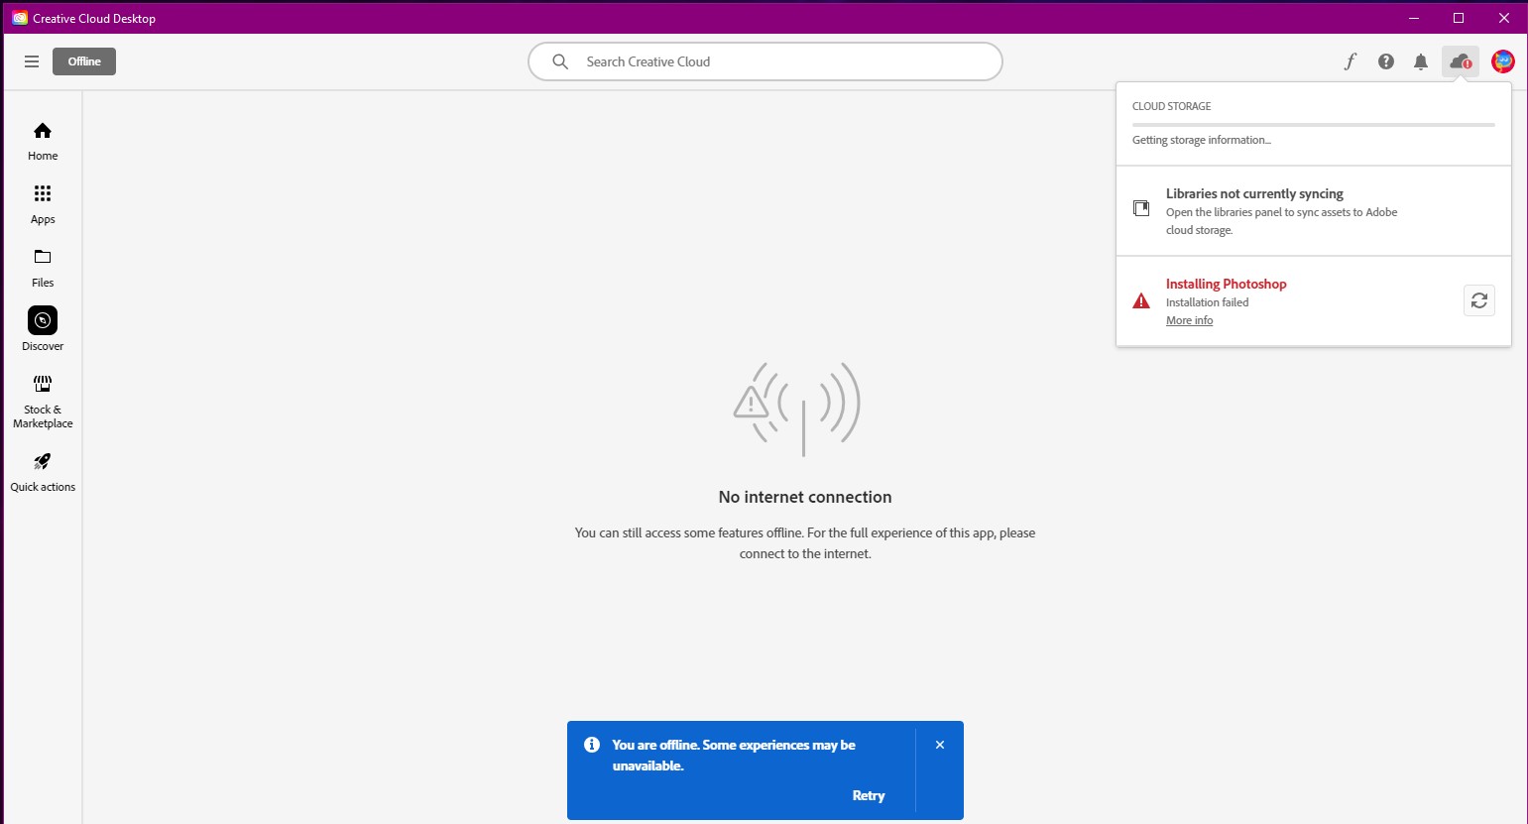Viewport: 1528px width, 824px height.
Task: Open the fonts icon
Action: [1350, 61]
